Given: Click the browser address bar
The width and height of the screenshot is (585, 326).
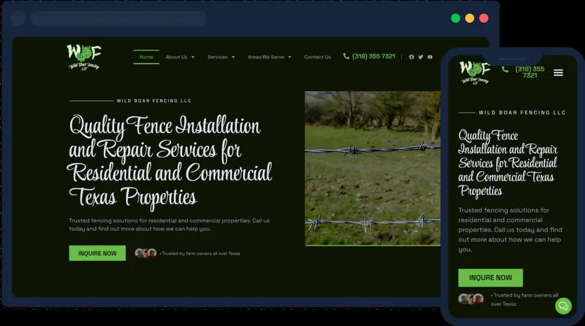Looking at the screenshot, I should pyautogui.click(x=118, y=18).
